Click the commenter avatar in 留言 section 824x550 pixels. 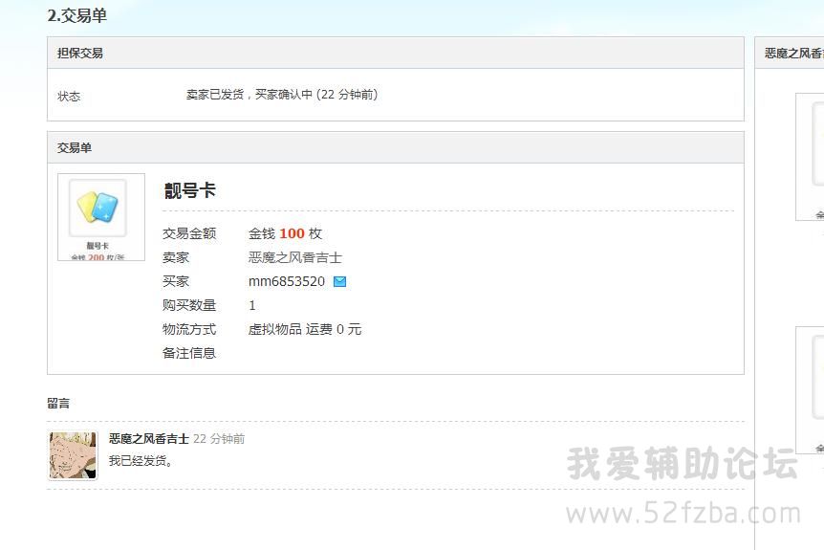point(73,456)
